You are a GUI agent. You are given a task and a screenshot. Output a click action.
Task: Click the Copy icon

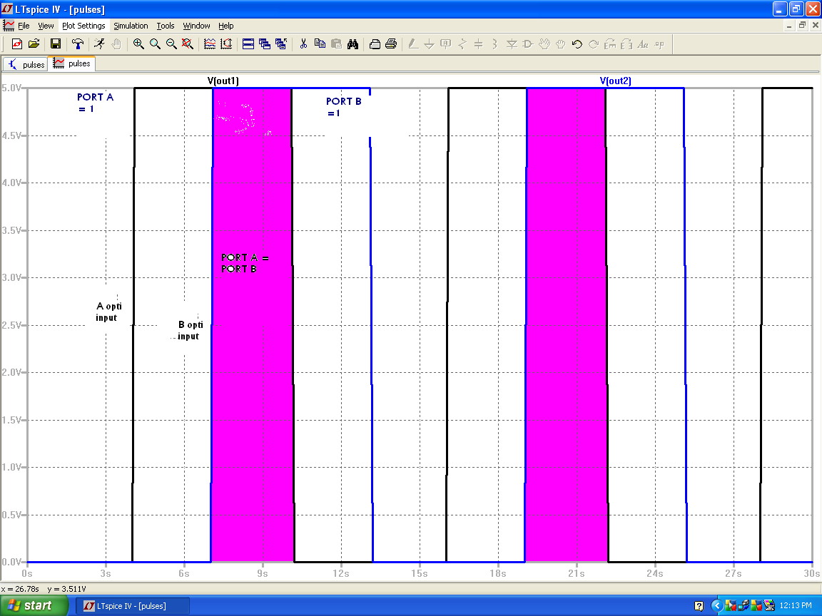click(320, 44)
